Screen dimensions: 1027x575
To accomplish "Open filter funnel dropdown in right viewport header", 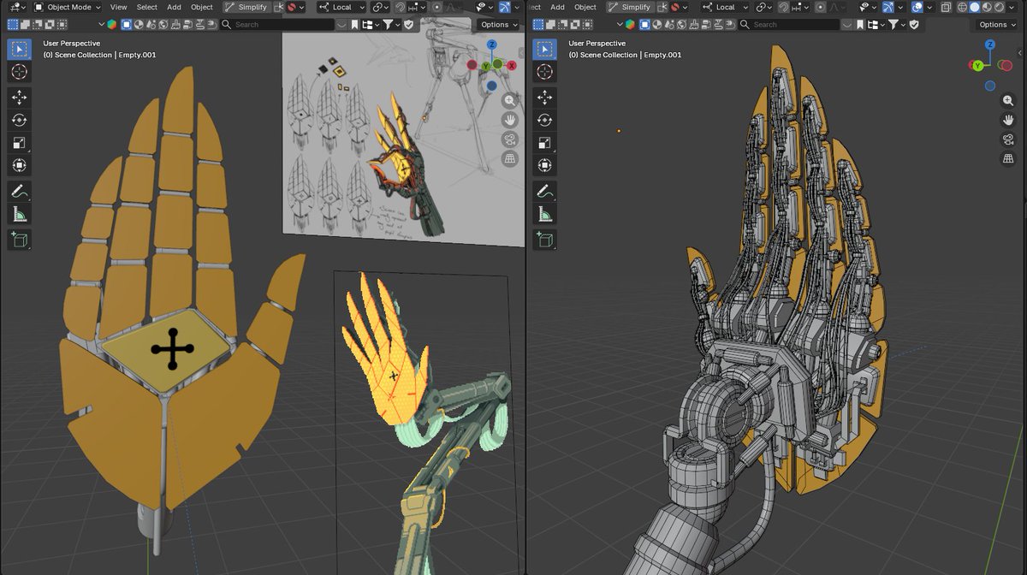I will click(897, 25).
